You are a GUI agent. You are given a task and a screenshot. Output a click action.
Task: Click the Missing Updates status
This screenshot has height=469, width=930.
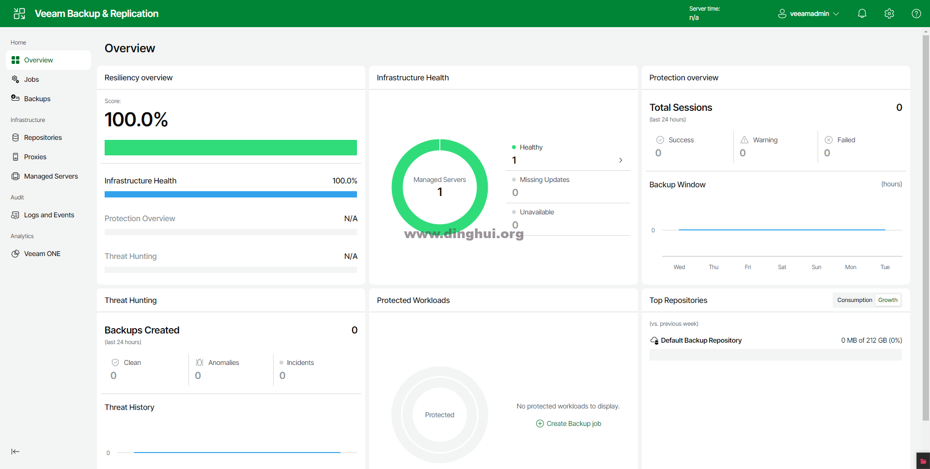tap(544, 180)
